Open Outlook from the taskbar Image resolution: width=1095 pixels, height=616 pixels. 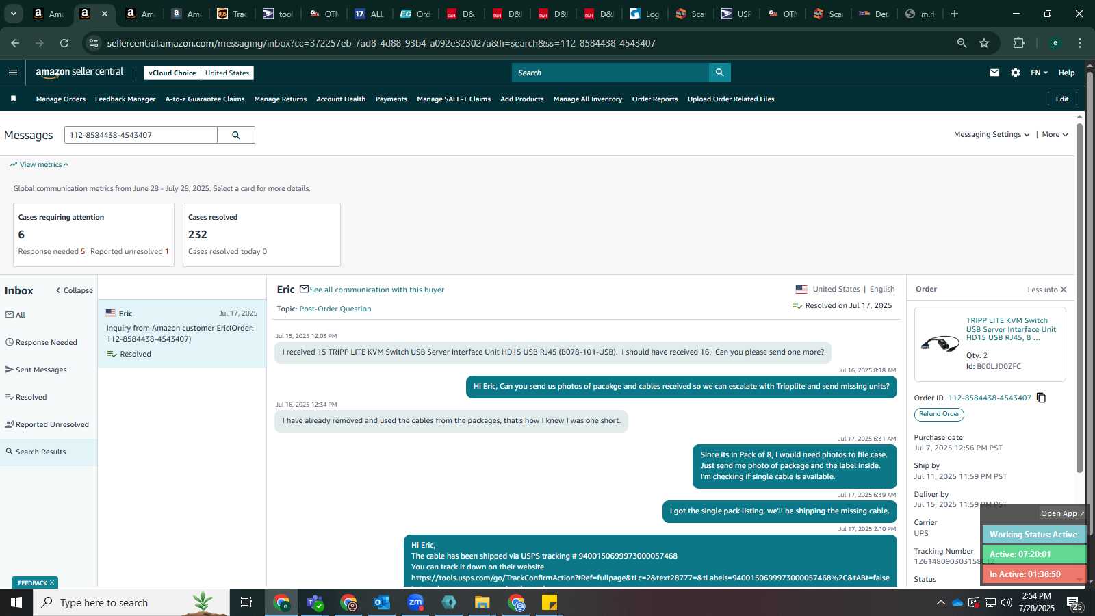tap(382, 602)
